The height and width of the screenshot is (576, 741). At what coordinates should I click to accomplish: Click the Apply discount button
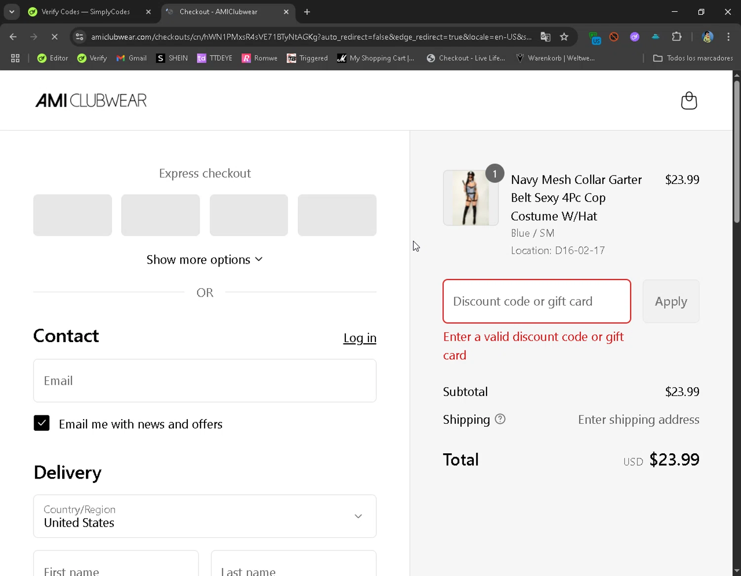click(x=671, y=301)
